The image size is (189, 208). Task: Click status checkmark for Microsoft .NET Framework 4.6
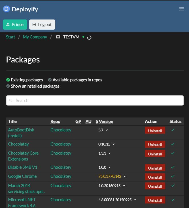tap(173, 200)
